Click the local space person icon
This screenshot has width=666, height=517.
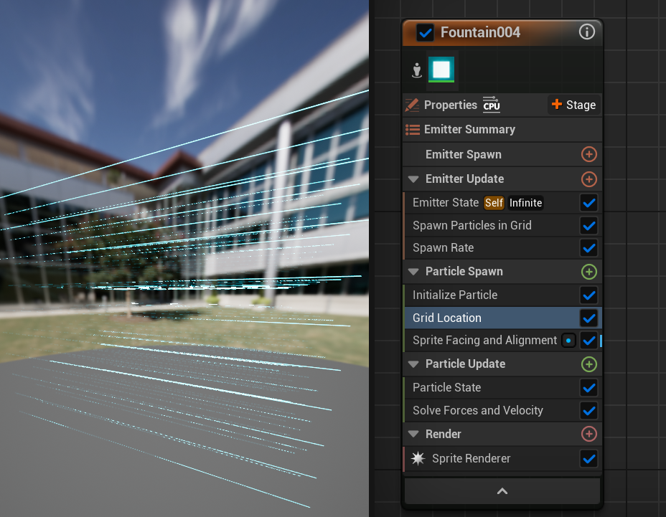417,70
